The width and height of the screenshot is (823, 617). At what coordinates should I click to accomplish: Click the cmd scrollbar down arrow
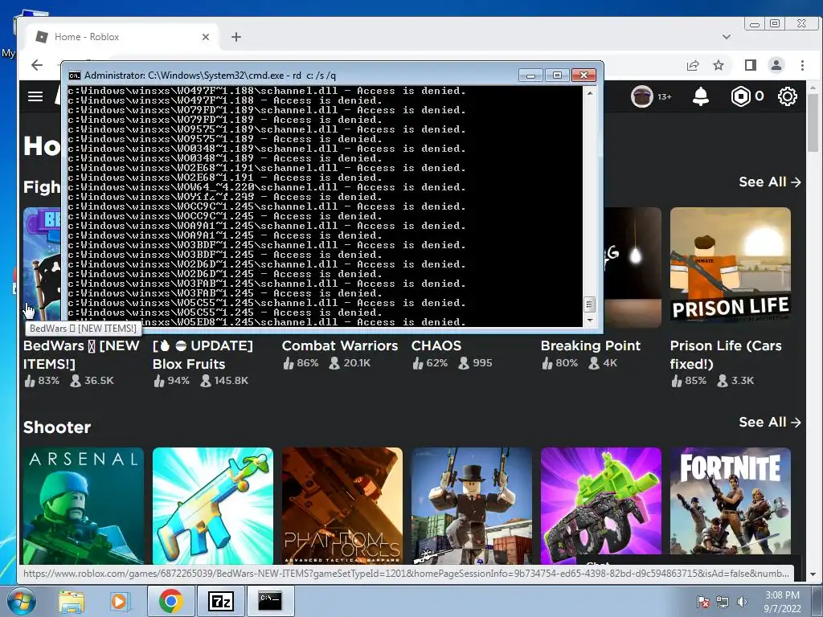point(589,320)
